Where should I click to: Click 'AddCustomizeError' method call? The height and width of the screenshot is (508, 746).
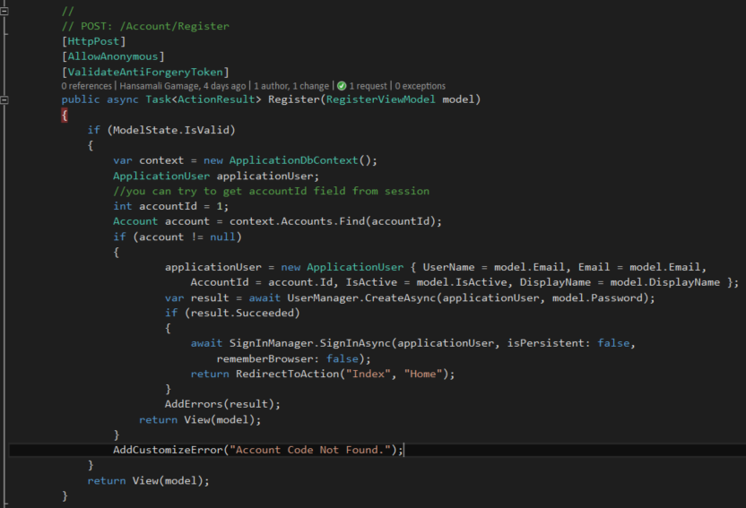point(168,450)
